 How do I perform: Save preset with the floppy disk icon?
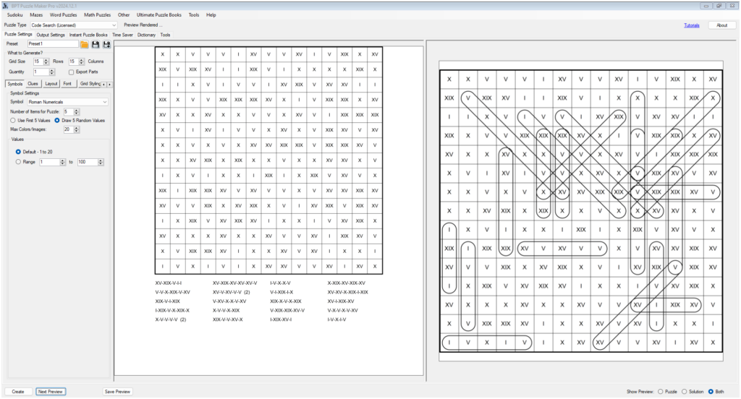coord(95,44)
